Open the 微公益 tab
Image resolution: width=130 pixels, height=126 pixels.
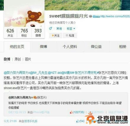point(96,47)
